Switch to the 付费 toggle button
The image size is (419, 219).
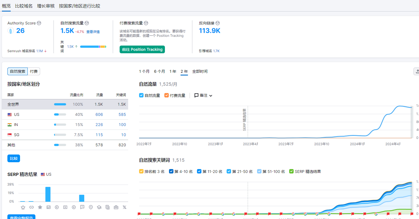point(34,71)
